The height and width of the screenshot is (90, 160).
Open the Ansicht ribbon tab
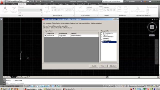(45, 4)
